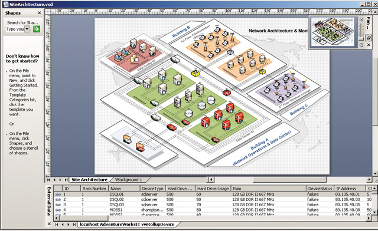
Task: Zoom out using the Pan & Zoom magnifier
Action: 361,45
